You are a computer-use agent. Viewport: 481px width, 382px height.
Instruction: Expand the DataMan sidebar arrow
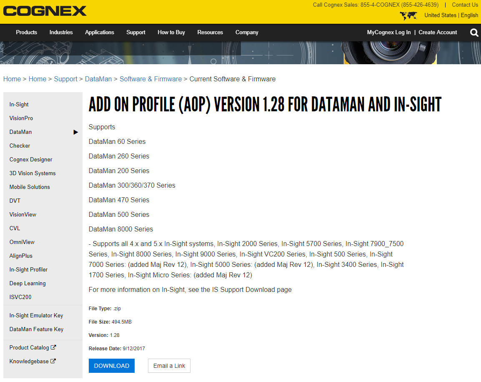(75, 132)
